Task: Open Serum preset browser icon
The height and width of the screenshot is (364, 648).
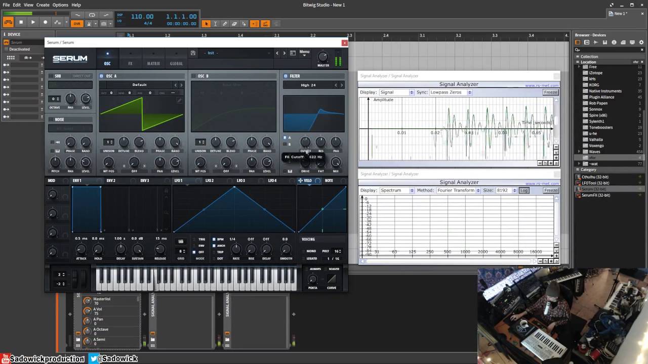Action: (x=293, y=53)
